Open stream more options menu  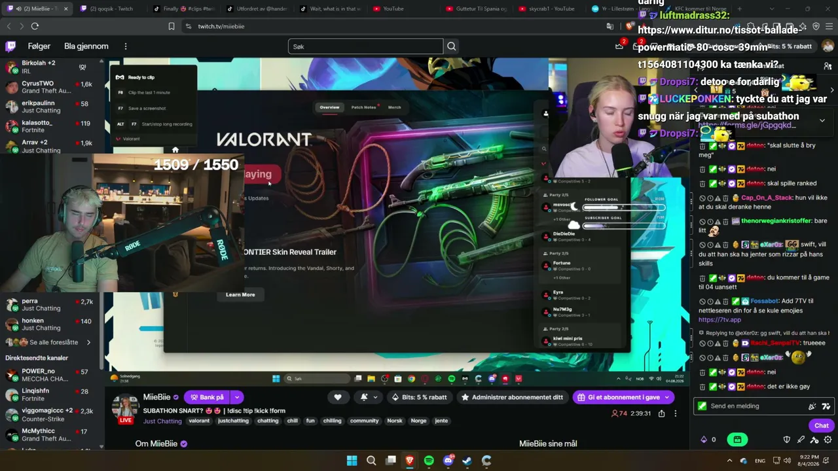click(676, 413)
